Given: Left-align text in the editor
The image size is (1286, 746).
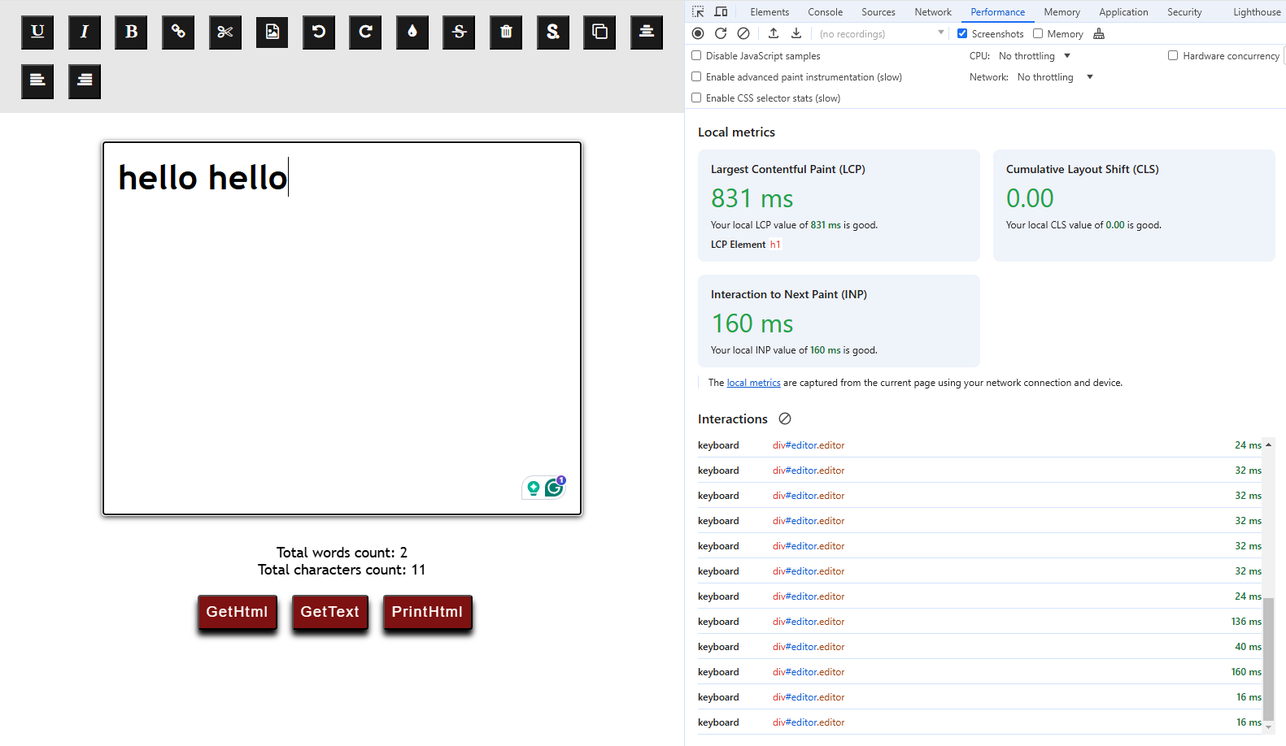Looking at the screenshot, I should (x=37, y=81).
